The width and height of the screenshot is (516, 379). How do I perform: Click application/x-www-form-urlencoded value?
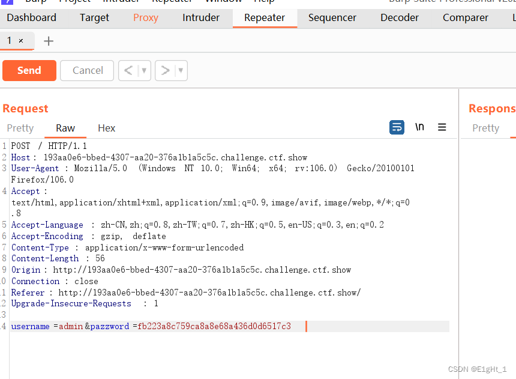[x=164, y=247]
